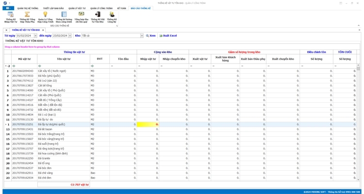The width and height of the screenshot is (364, 194).
Task: Expand the Kho warehouse dropdown
Action: 142,36
